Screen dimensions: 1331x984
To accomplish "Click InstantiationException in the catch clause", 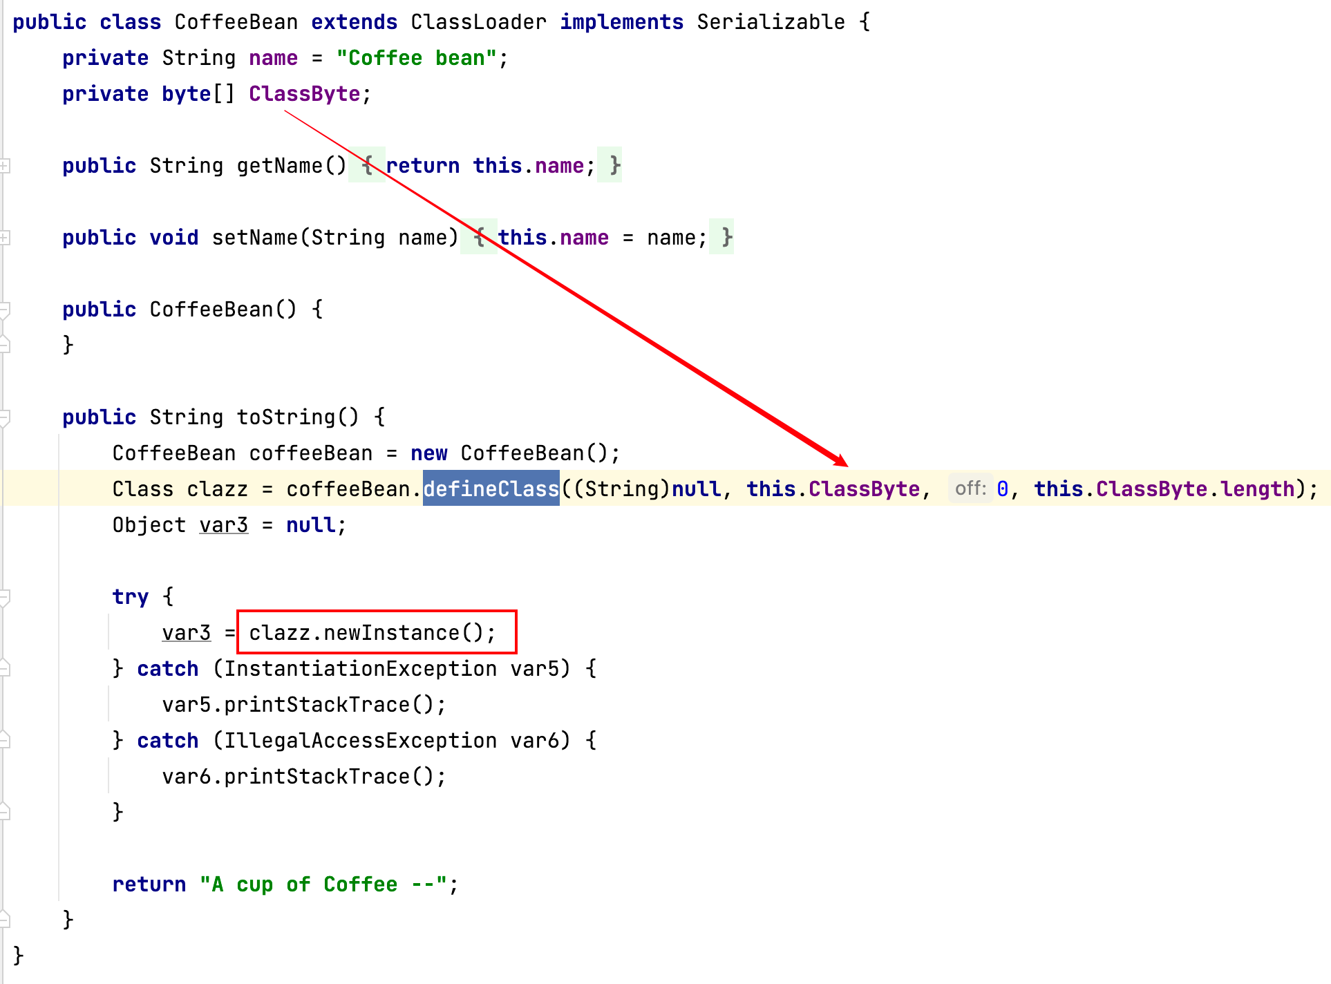I will 361,669.
